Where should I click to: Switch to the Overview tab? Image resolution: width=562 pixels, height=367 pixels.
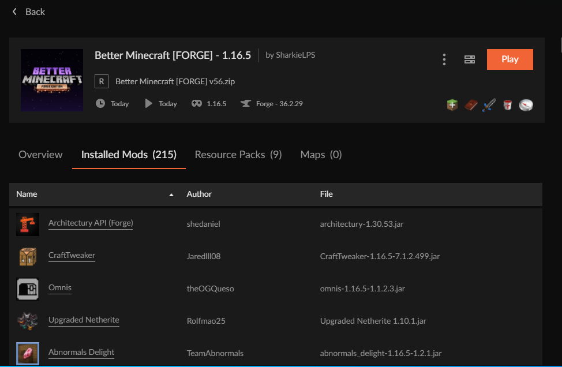click(40, 155)
